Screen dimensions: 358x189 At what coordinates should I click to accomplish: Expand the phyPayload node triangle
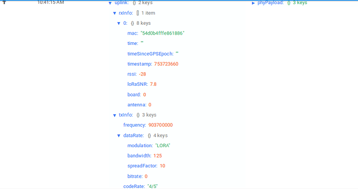pos(253,3)
